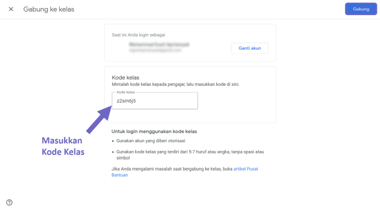This screenshot has width=380, height=211.
Task: Open the artikel Pusat Bantuan link
Action: tap(185, 172)
